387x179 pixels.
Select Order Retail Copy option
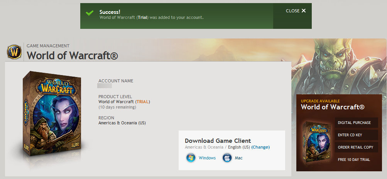point(357,147)
